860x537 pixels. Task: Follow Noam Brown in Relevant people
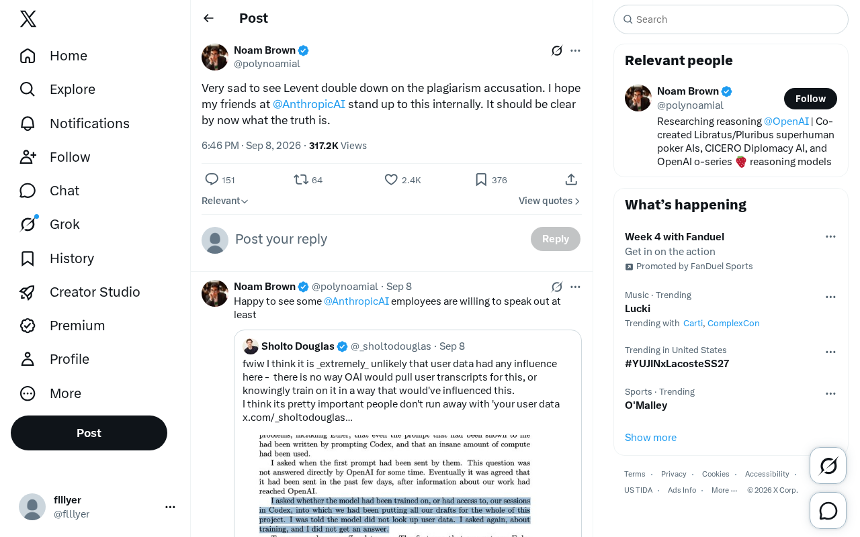coord(810,99)
